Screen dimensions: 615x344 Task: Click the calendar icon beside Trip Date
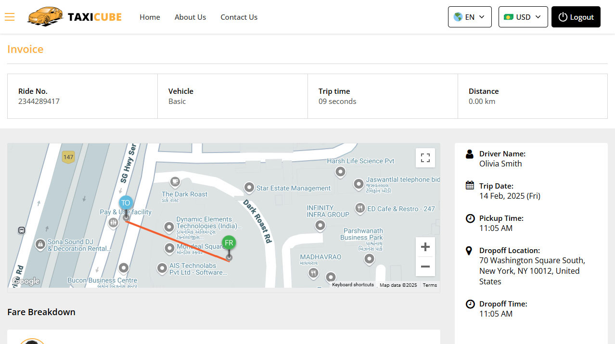click(469, 186)
